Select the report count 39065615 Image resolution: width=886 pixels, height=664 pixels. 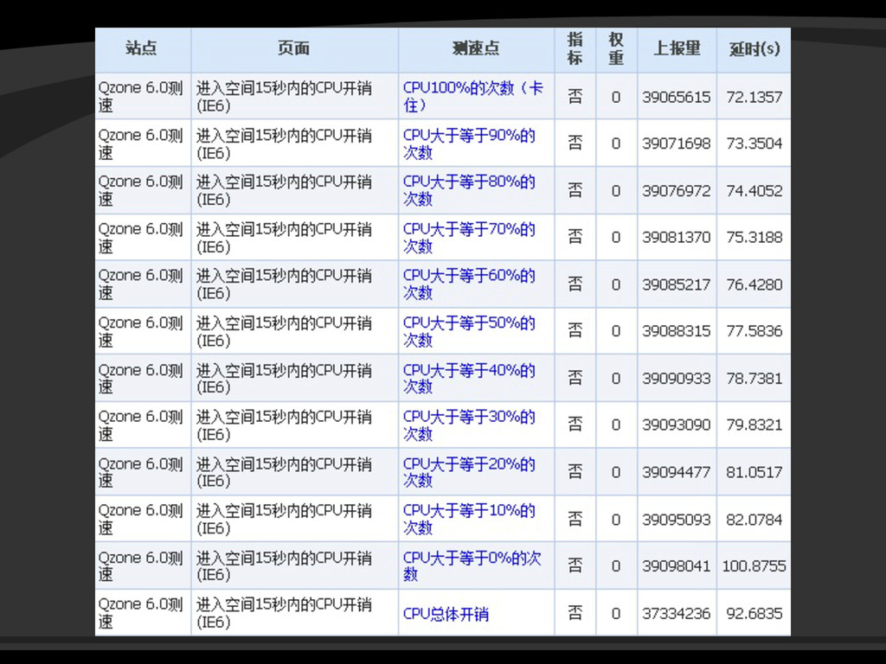pos(676,97)
